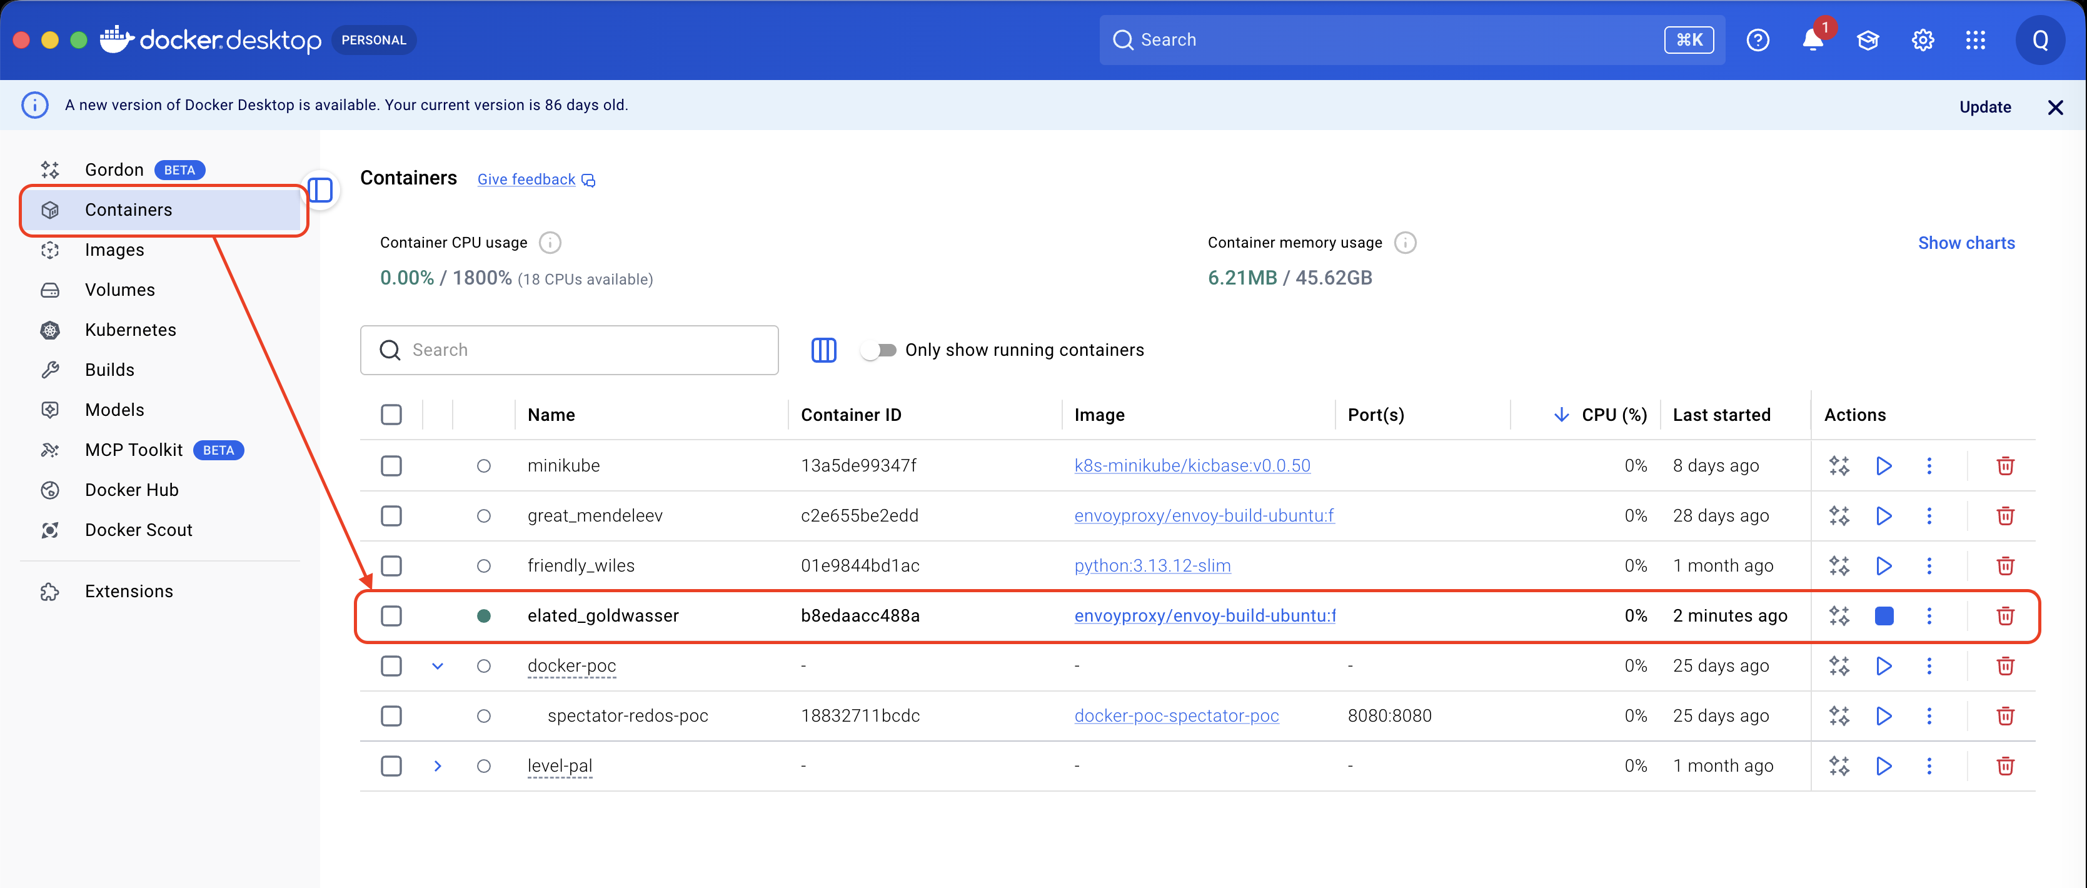The width and height of the screenshot is (2087, 888).
Task: Start the minikube container
Action: 1884,466
